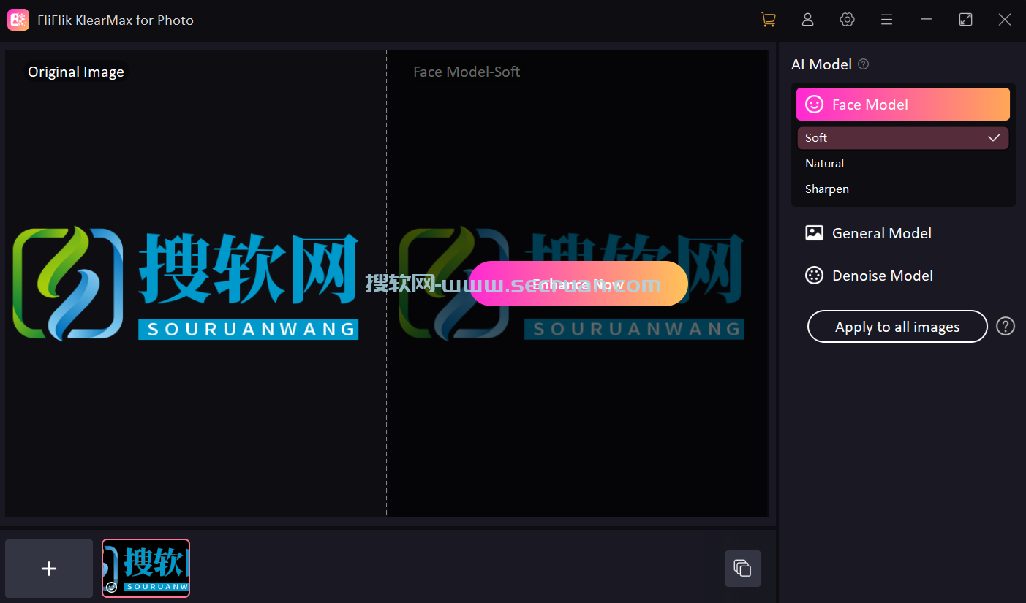Viewport: 1026px width, 603px height.
Task: Select the Face Model option
Action: 903,105
